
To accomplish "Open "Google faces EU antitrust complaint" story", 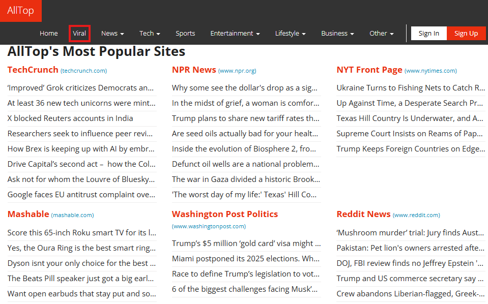I will click(x=81, y=195).
